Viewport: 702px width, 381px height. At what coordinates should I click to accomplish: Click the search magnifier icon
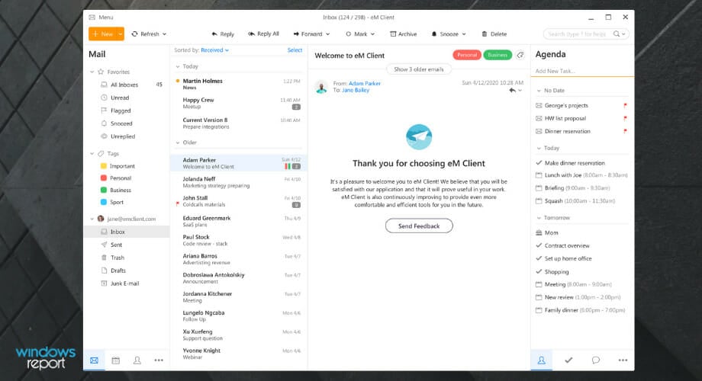[617, 34]
